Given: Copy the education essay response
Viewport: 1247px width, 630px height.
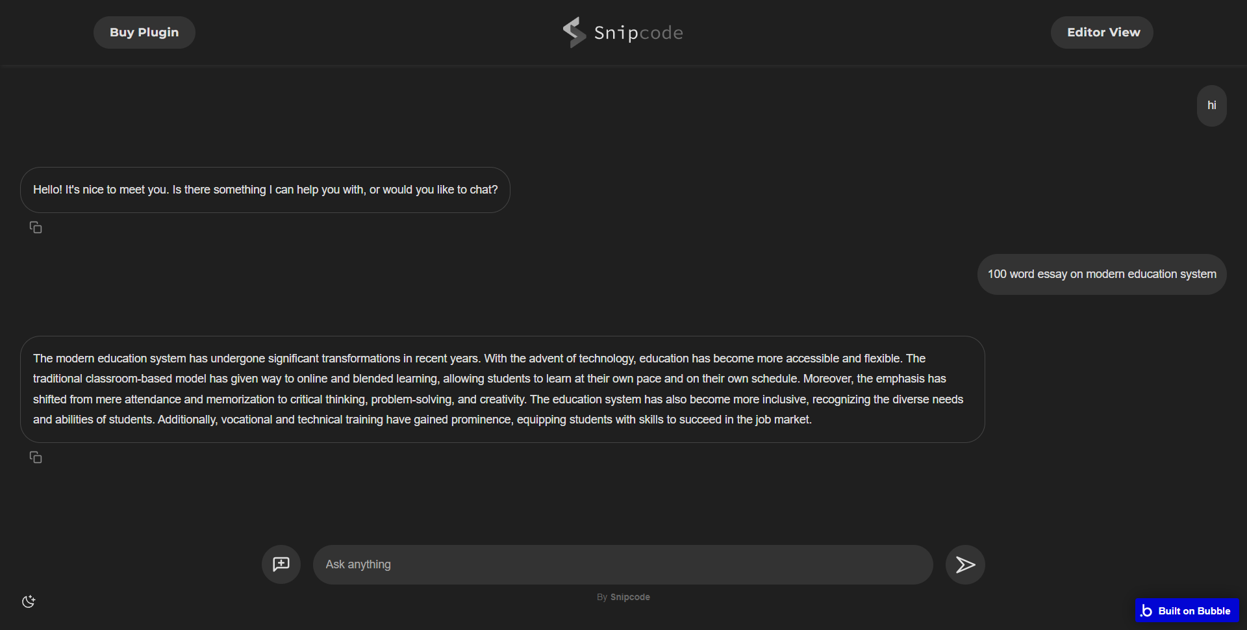Looking at the screenshot, I should [x=36, y=457].
